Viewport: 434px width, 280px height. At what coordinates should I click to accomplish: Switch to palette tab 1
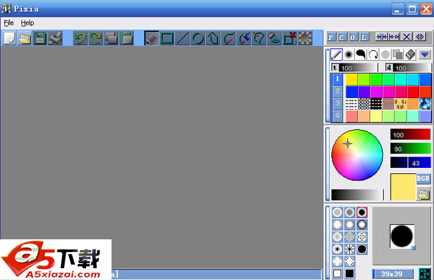(x=337, y=79)
